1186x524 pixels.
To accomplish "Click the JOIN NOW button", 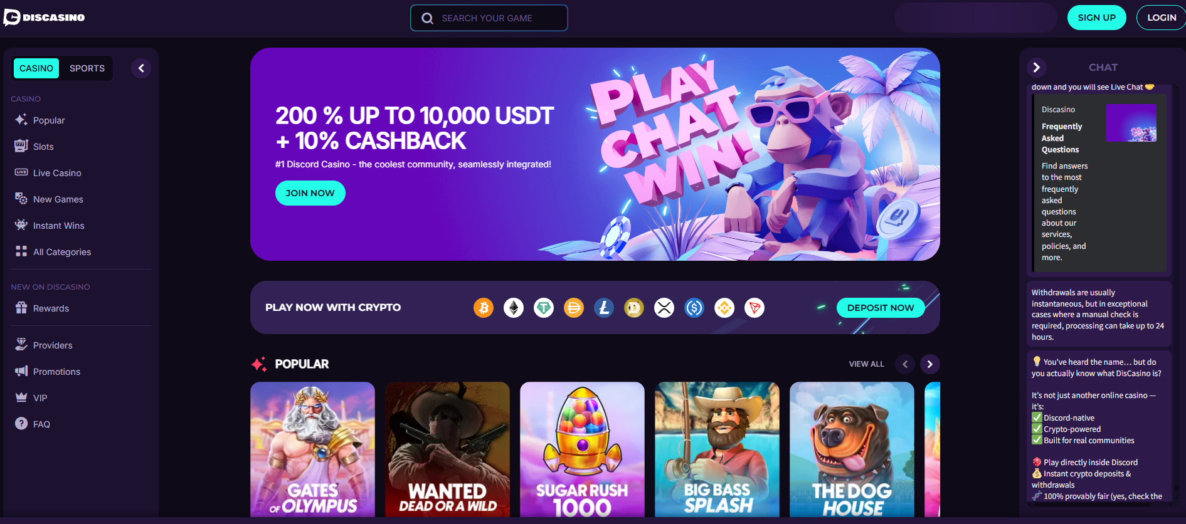I will coord(310,193).
